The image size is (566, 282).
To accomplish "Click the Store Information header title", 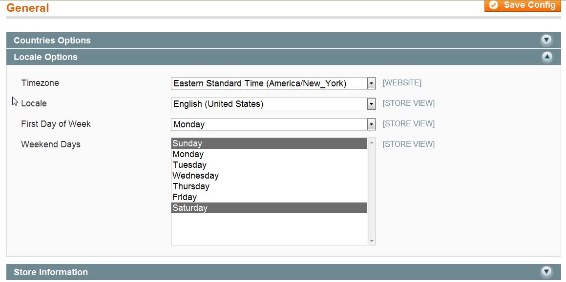I will coord(51,272).
